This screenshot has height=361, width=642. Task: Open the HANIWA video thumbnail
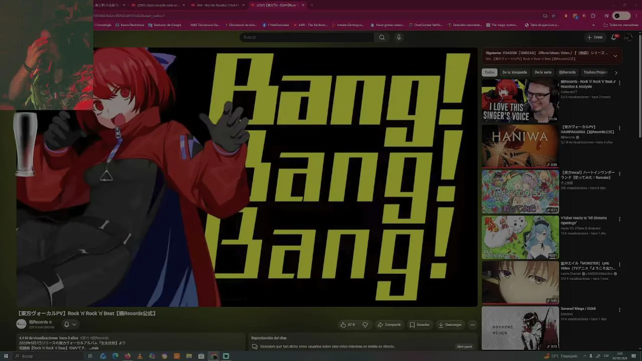pos(520,146)
